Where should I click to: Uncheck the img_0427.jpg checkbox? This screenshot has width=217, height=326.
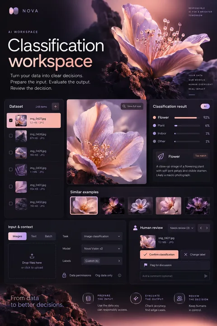(11, 120)
